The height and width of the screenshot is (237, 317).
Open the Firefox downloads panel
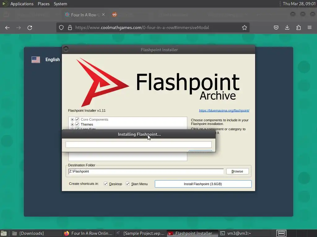click(x=287, y=27)
